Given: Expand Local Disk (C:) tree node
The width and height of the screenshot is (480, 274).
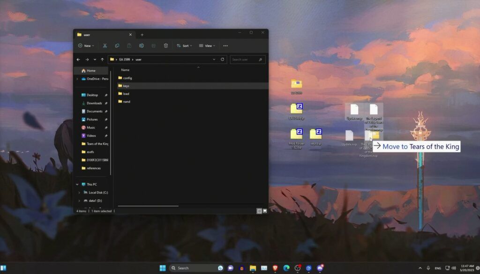Looking at the screenshot, I should coord(79,193).
